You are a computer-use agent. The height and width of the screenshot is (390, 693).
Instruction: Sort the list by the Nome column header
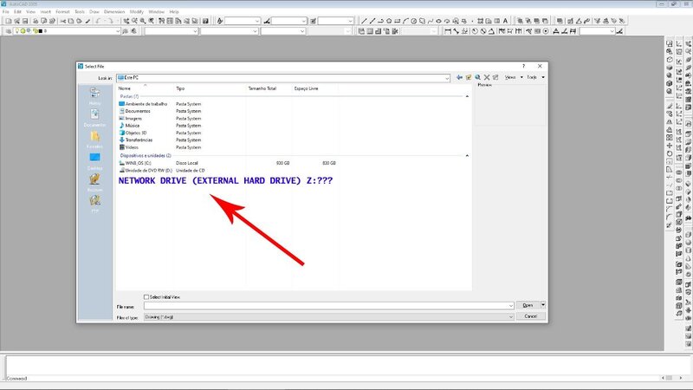pos(125,88)
